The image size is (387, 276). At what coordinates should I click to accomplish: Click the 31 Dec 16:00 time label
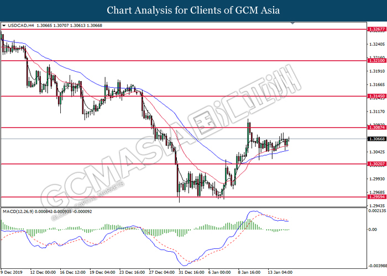pos(191,272)
